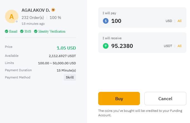Click the Identity Verification checkmark icon
This screenshot has height=123, width=190.
tap(36, 31)
